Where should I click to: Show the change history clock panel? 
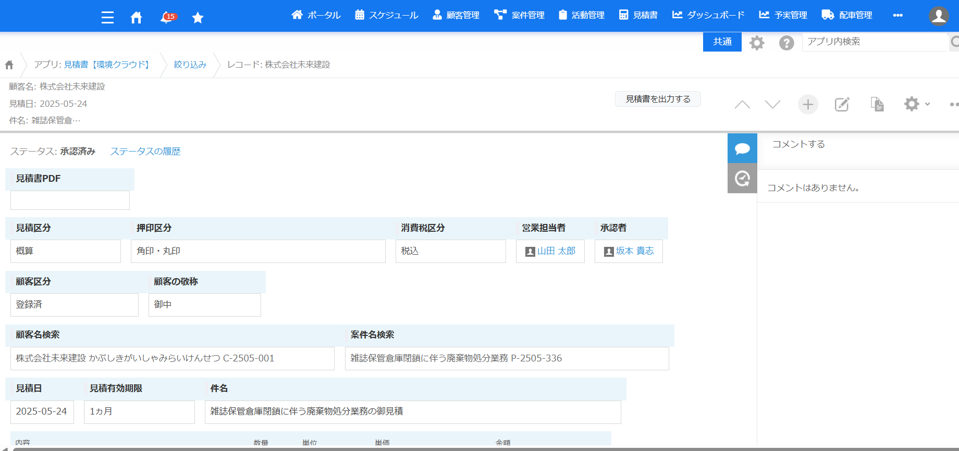(x=742, y=179)
